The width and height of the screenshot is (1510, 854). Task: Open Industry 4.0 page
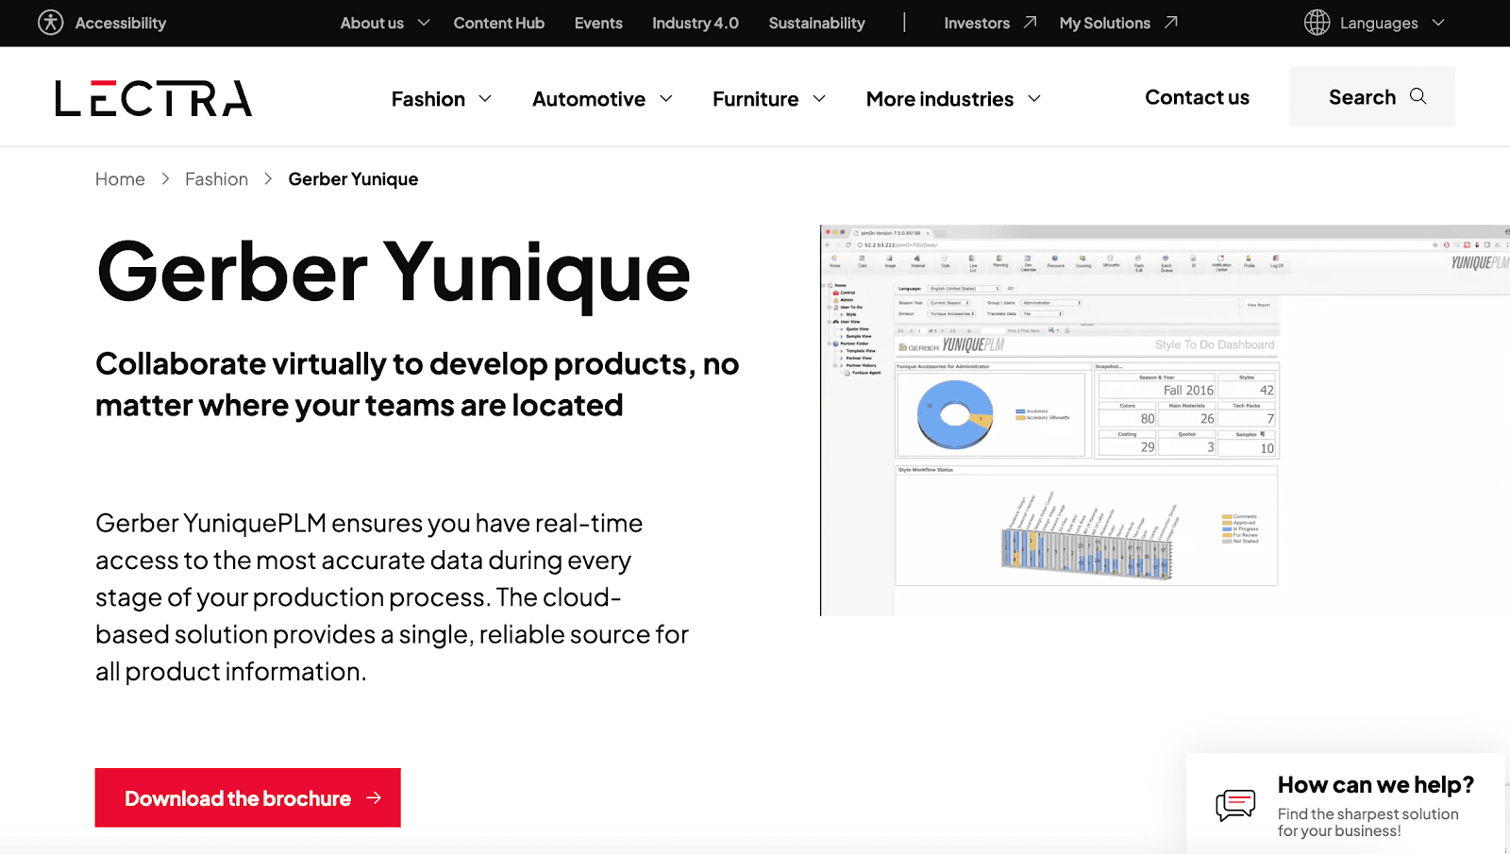696,23
